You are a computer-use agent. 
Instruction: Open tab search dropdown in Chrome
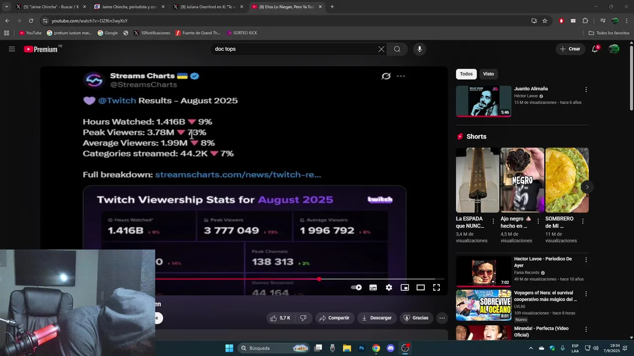click(6, 7)
